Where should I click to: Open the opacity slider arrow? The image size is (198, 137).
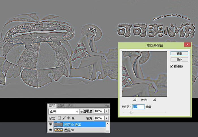point(107,111)
